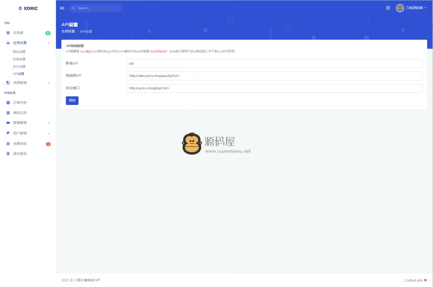Image resolution: width=433 pixels, height=287 pixels.
Task: Click the search box in the top bar
Action: (95, 8)
